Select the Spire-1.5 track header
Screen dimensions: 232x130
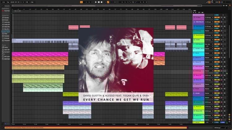pyautogui.click(x=199, y=116)
